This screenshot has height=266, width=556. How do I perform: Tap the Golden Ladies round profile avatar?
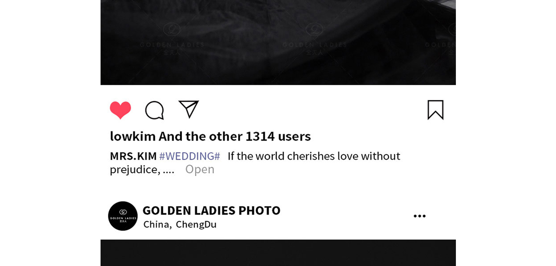pos(123,216)
